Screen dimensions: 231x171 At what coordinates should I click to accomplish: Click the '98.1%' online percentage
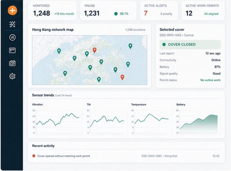point(124,14)
